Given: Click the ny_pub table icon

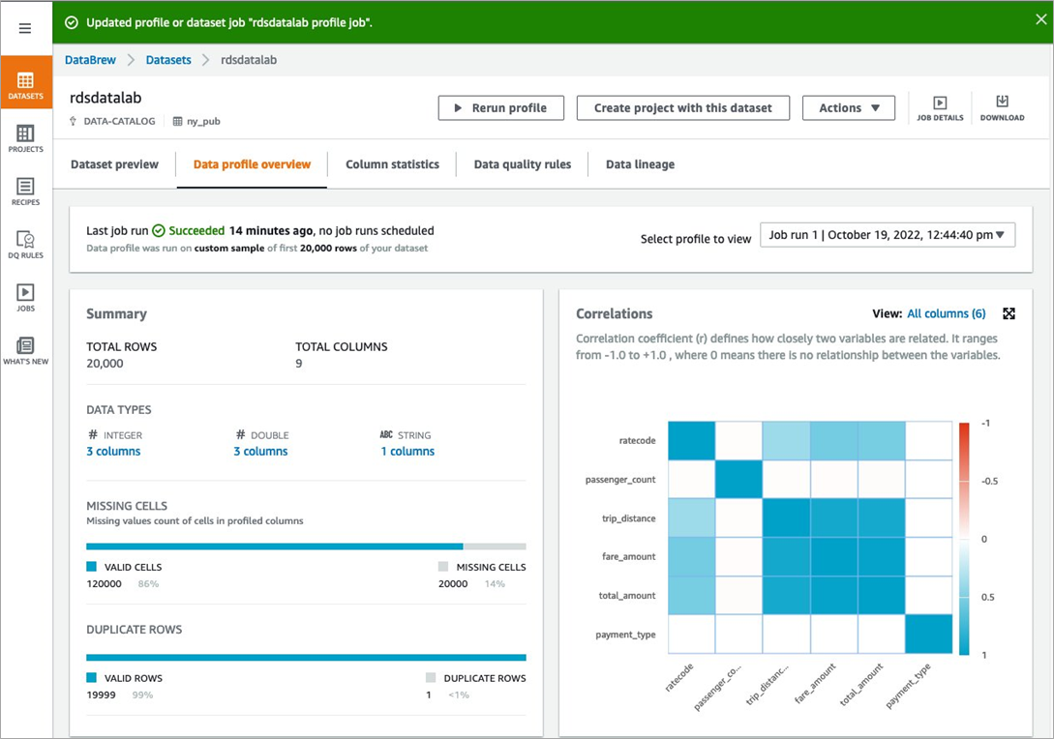Looking at the screenshot, I should coord(177,122).
